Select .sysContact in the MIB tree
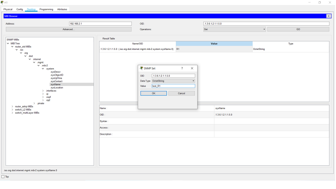Viewport: 336px width, 189px height. pos(56,81)
